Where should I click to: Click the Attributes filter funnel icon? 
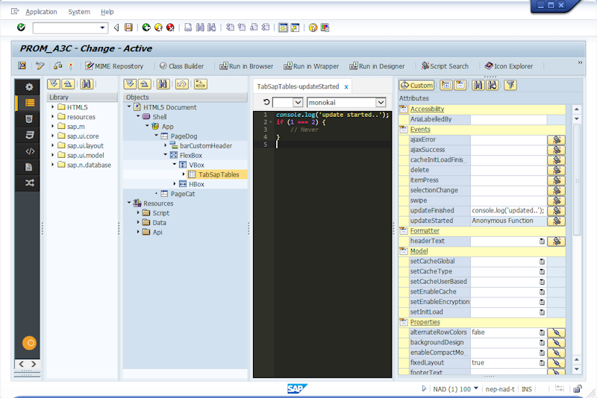click(510, 85)
